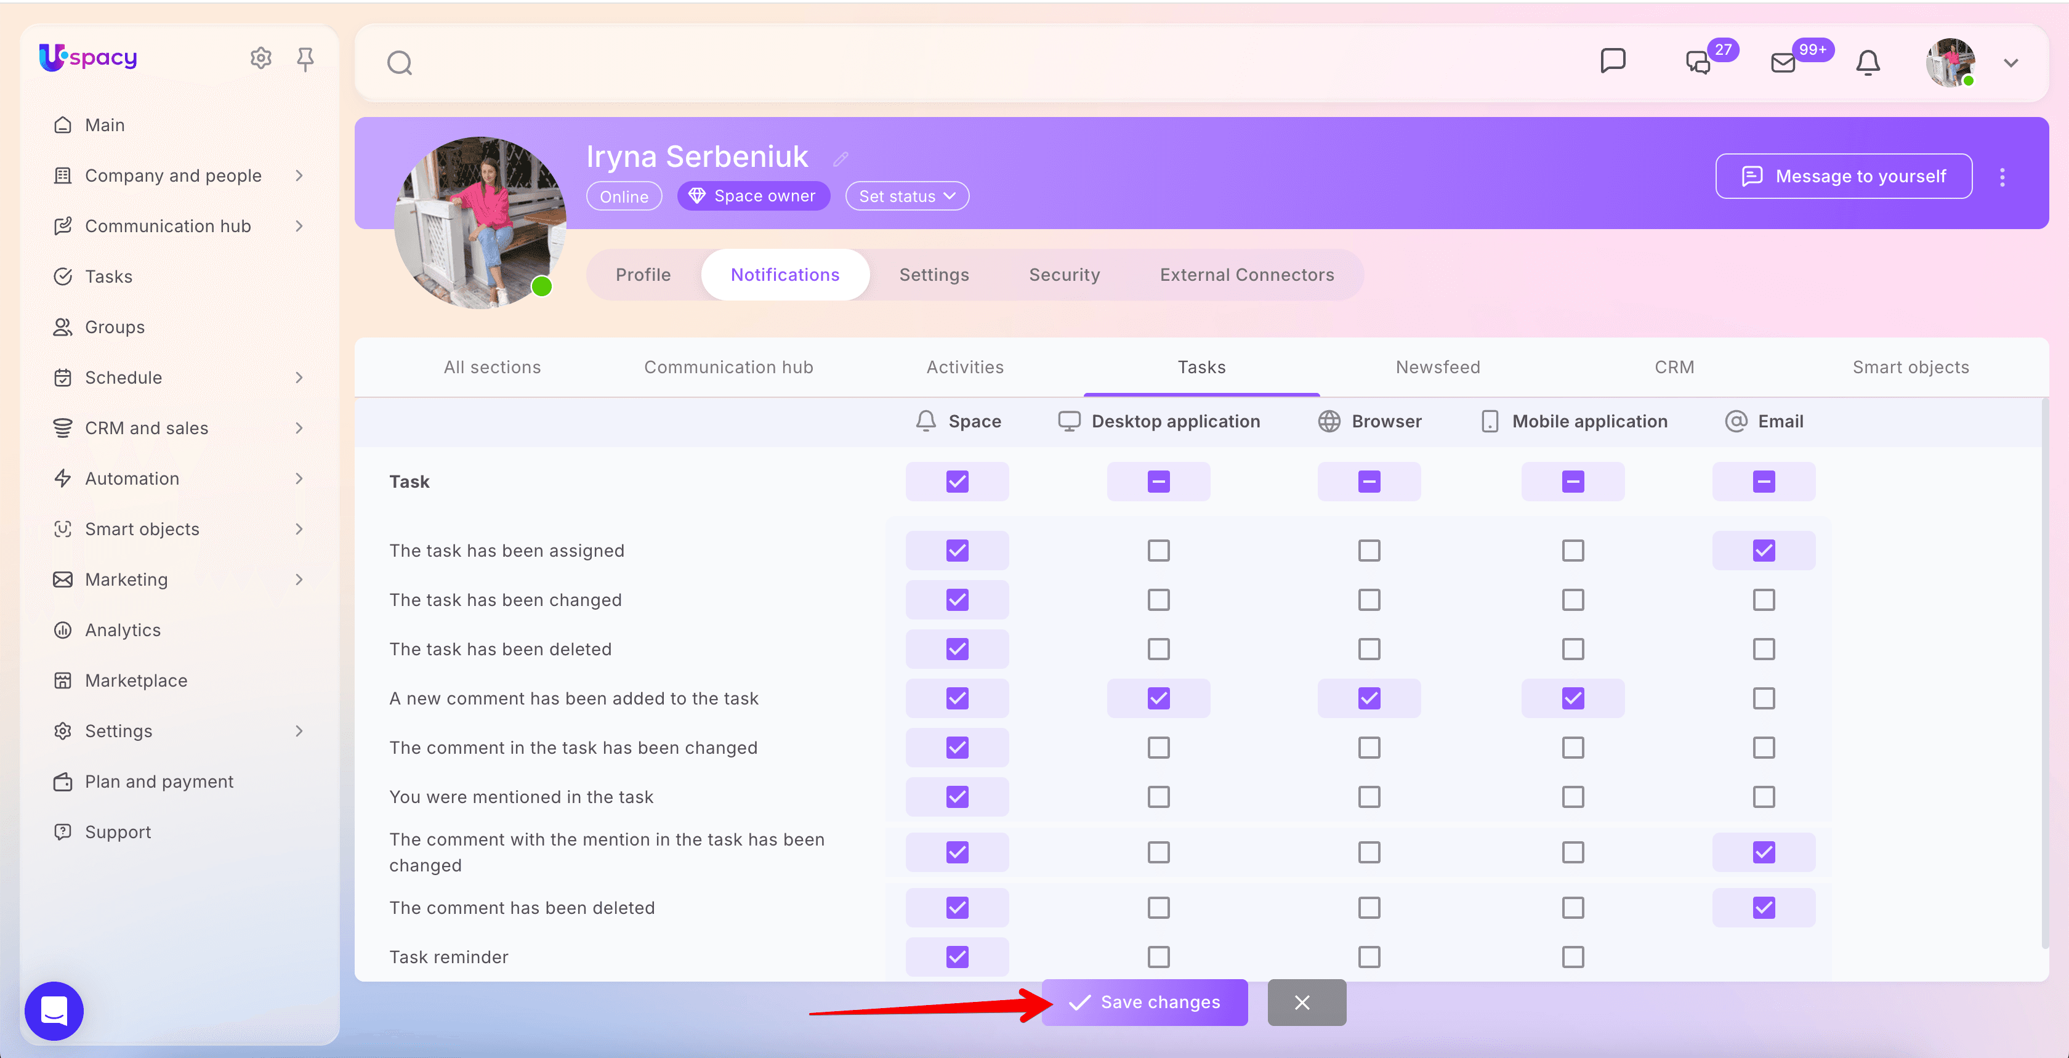Open the Set status dropdown
This screenshot has width=2069, height=1058.
907,196
